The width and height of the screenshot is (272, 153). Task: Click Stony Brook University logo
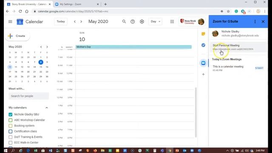tap(188, 22)
